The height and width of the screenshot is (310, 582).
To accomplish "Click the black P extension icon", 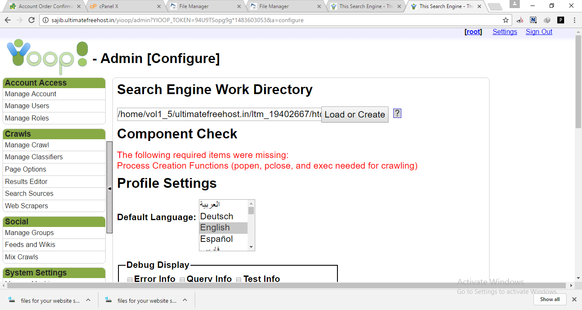I will [561, 20].
